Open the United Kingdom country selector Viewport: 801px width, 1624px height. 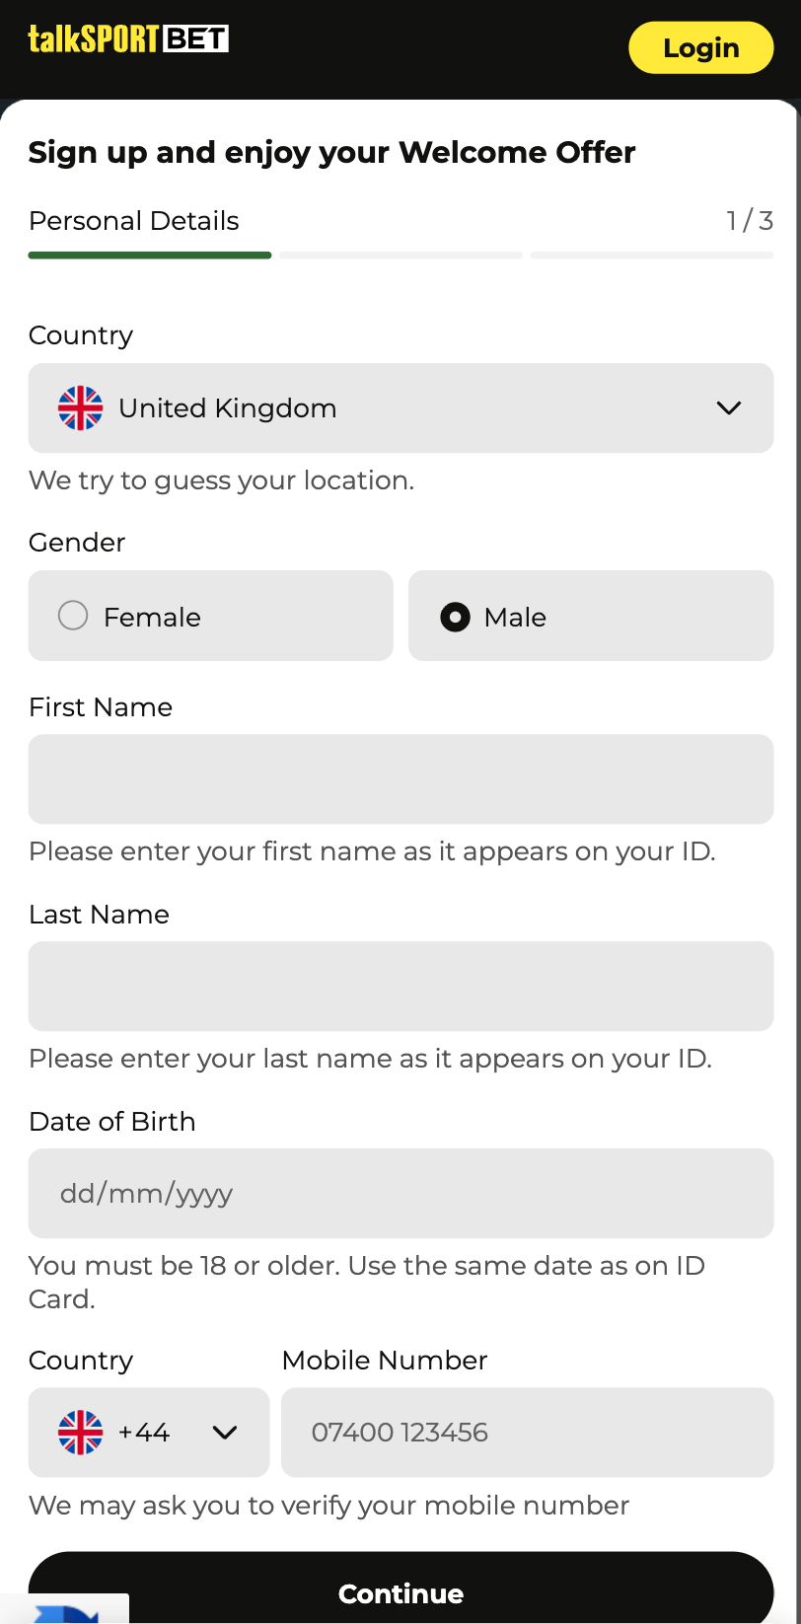[400, 408]
